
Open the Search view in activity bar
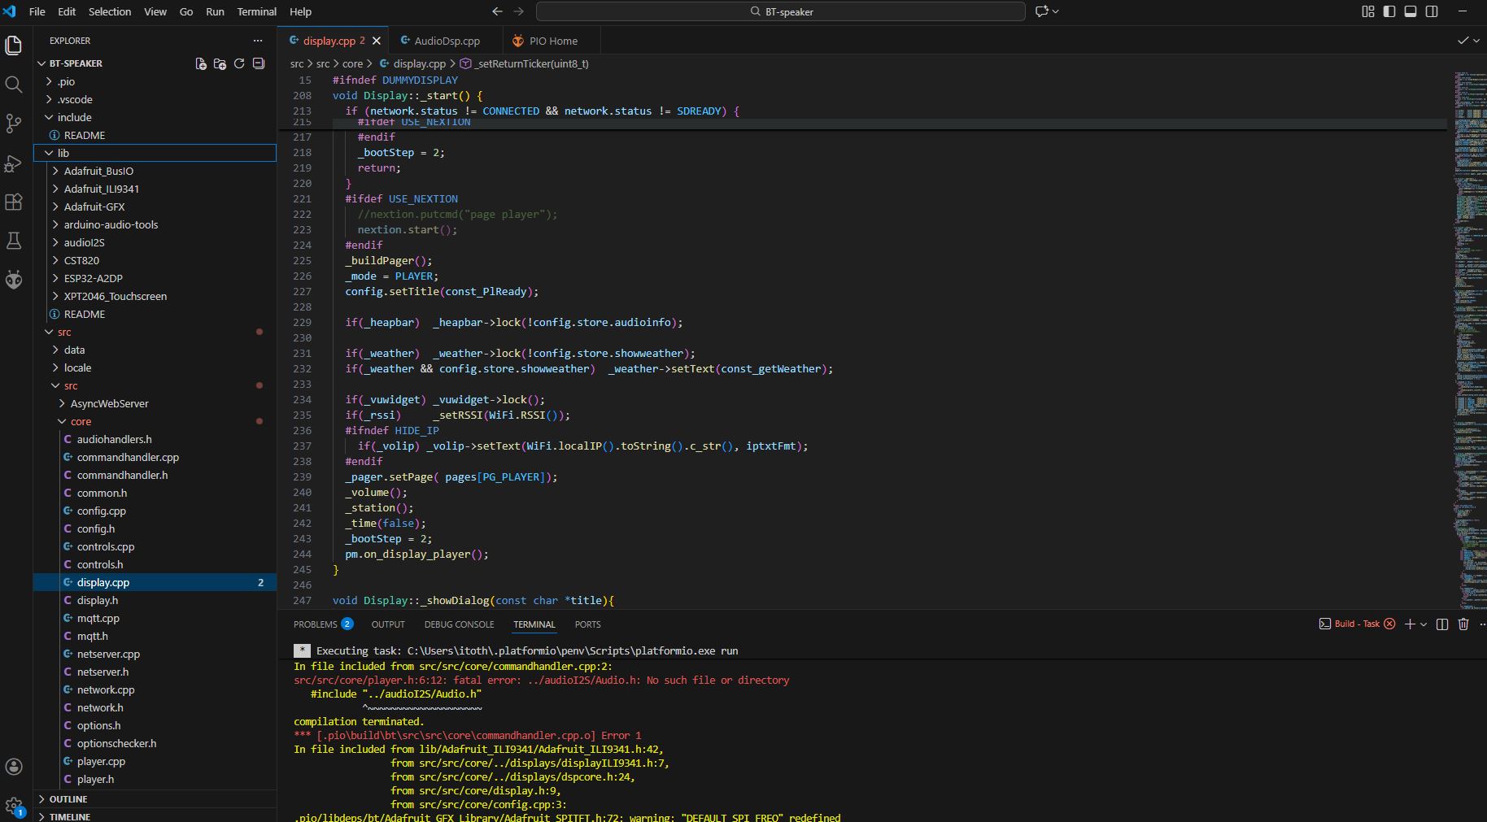point(14,85)
